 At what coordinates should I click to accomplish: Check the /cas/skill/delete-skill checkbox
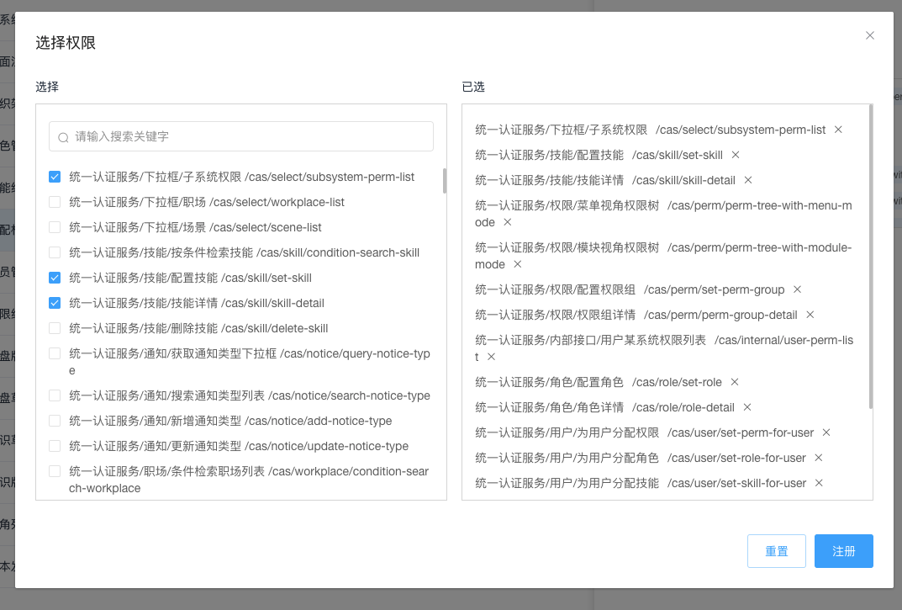pos(55,328)
